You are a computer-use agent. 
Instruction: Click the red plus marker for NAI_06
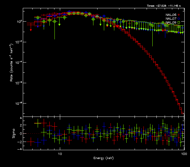coord(179,15)
